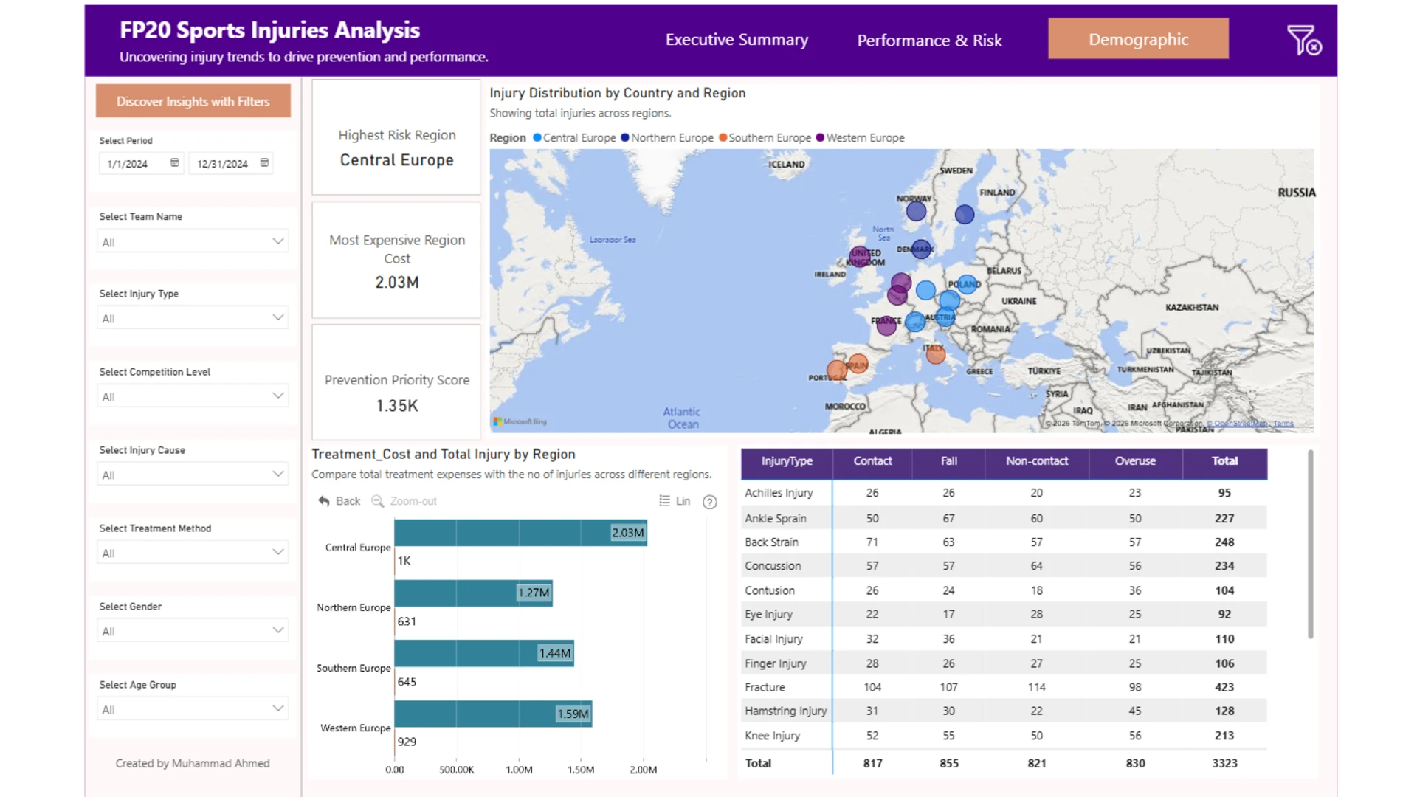Click the Zoom-out magnifier icon
The height and width of the screenshot is (797, 1417).
click(x=377, y=501)
